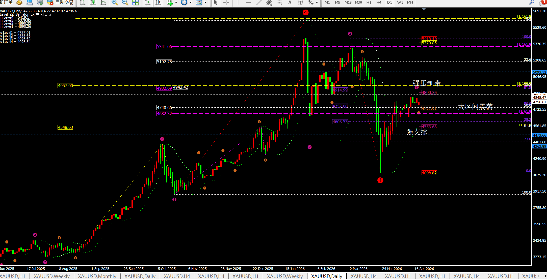Switch timeframe to H4
This screenshot has width=547, height=279.
(379, 3)
